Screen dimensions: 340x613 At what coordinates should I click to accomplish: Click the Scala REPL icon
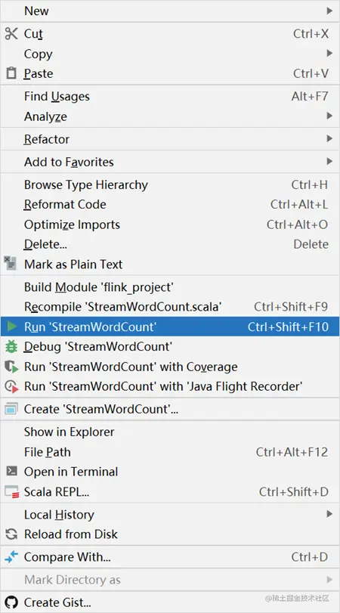pos(12,492)
